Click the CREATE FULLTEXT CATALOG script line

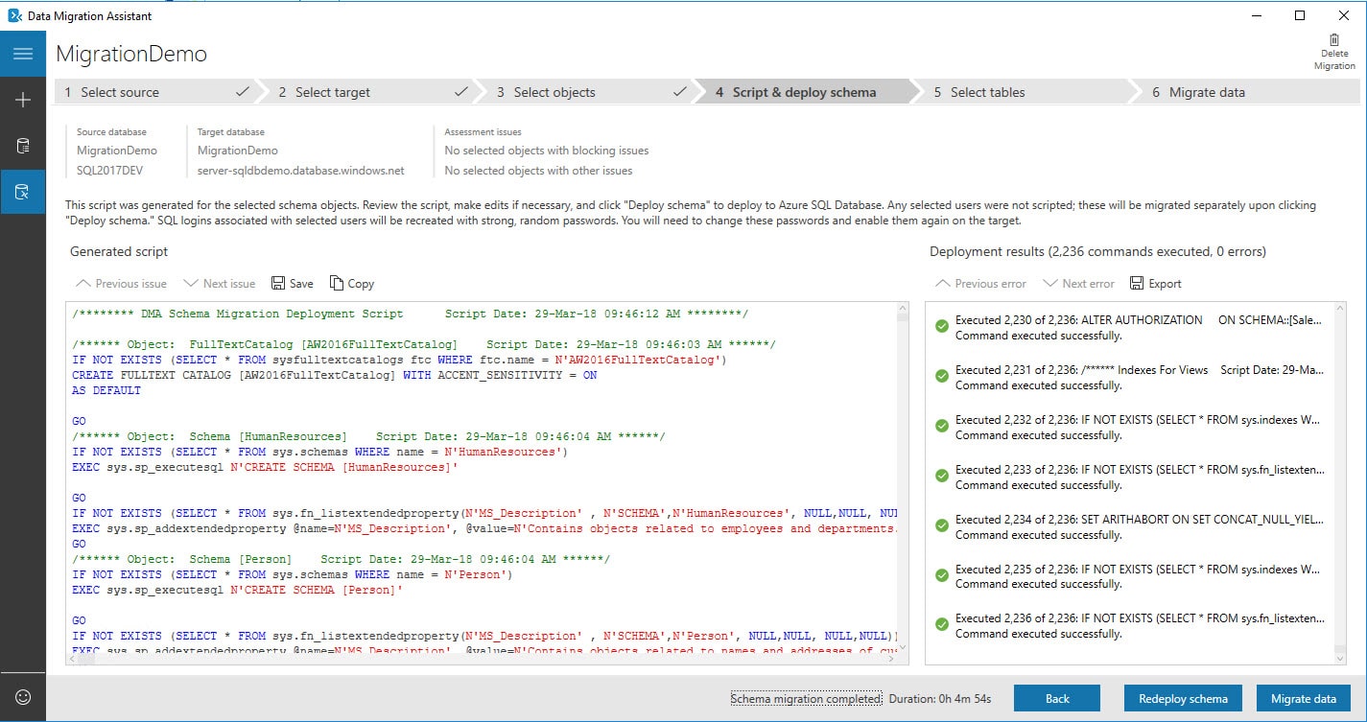coord(335,375)
